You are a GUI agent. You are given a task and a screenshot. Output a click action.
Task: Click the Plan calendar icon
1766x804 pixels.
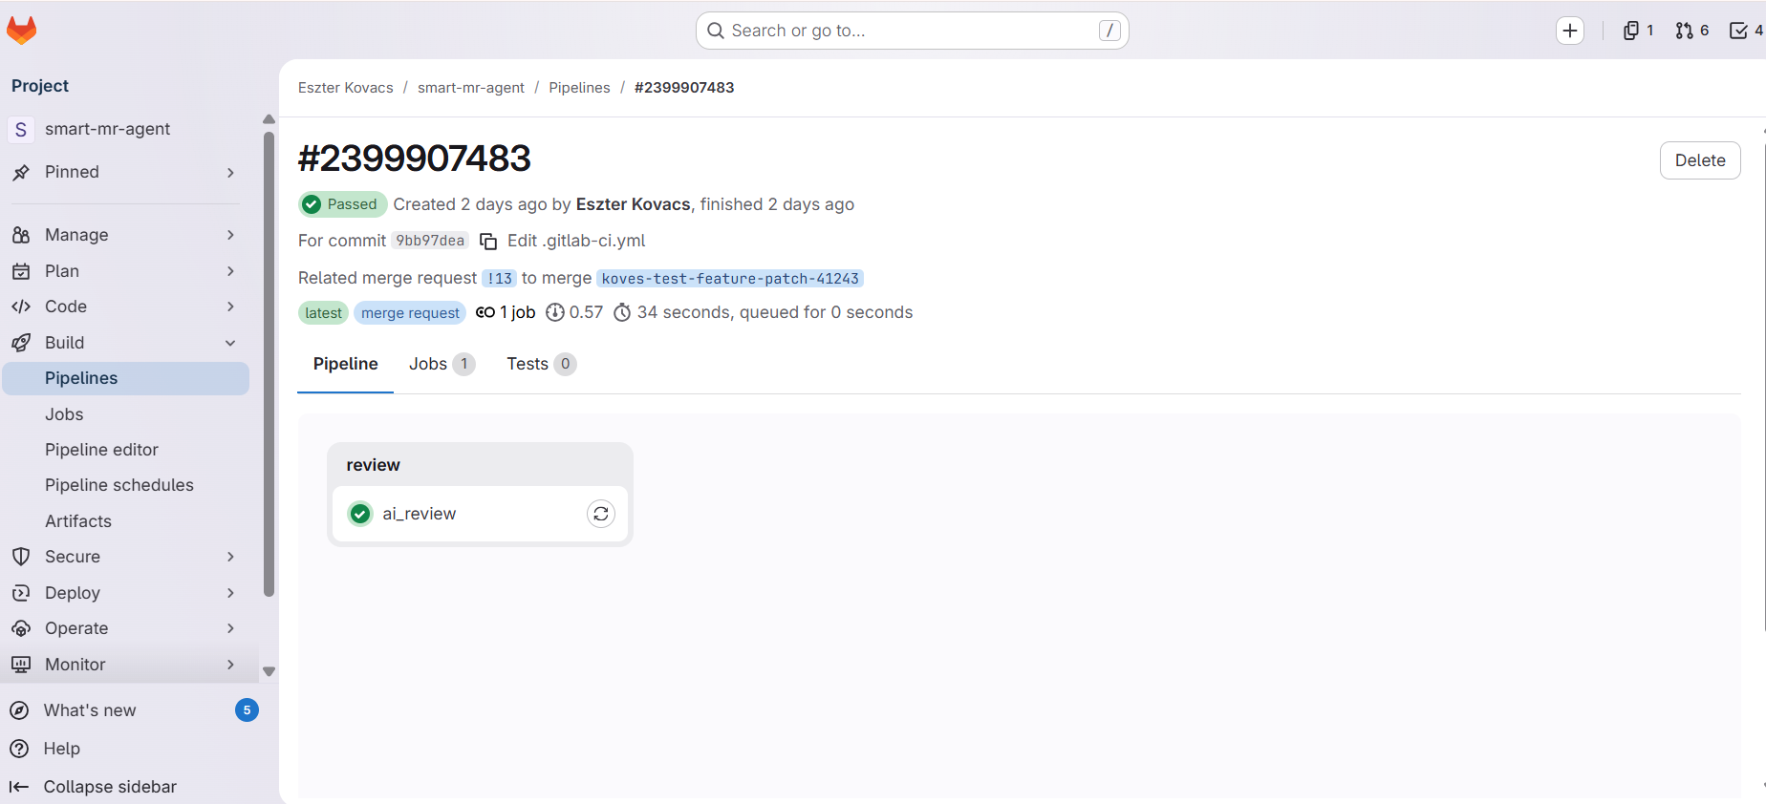pos(21,271)
